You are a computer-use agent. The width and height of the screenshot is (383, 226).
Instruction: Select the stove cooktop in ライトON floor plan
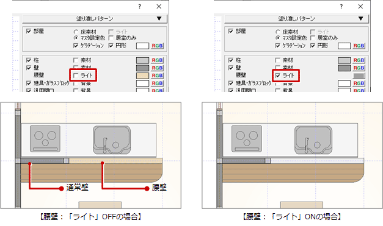point(247,139)
